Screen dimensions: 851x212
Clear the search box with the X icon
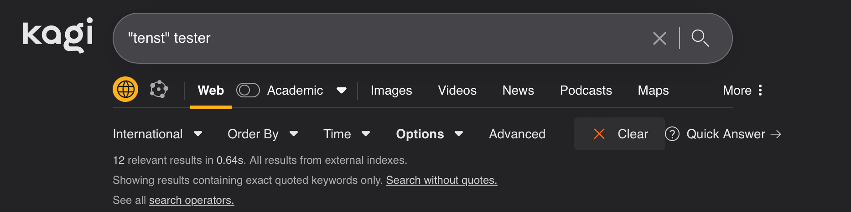[x=659, y=38]
